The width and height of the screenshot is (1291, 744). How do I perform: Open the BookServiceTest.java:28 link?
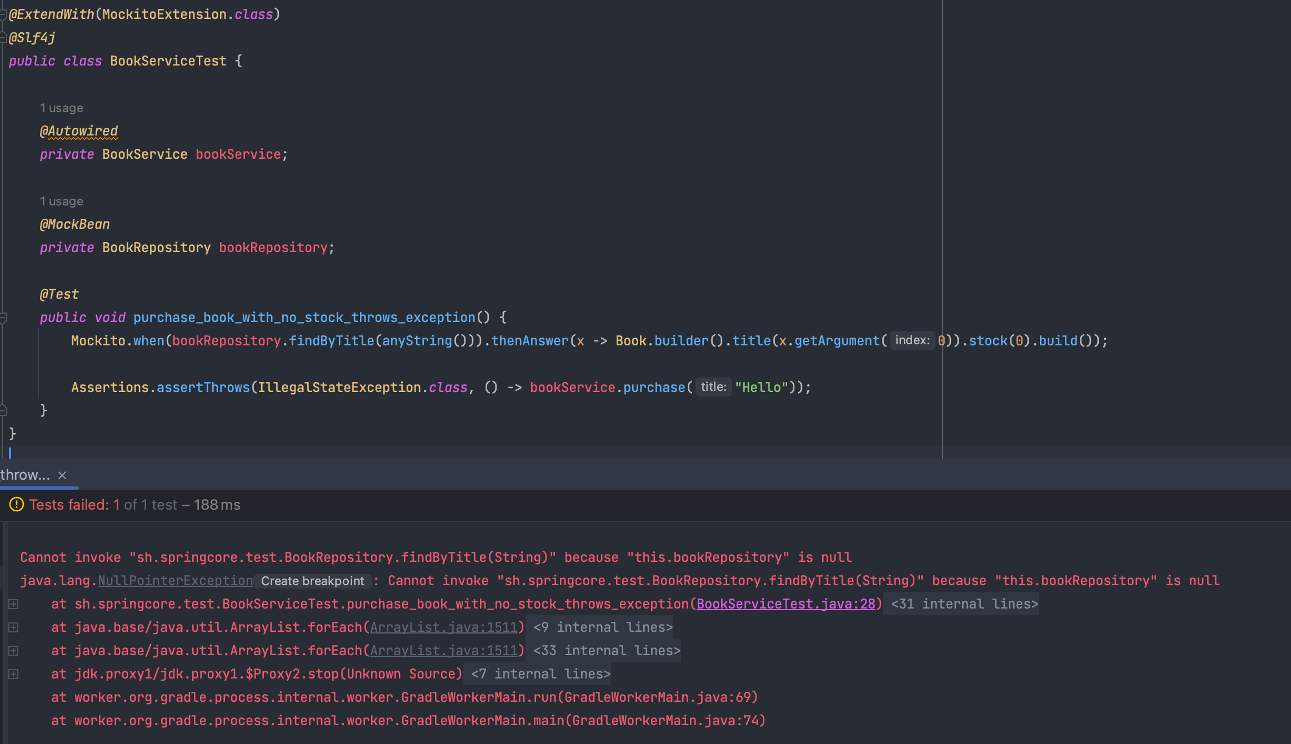[x=785, y=604]
